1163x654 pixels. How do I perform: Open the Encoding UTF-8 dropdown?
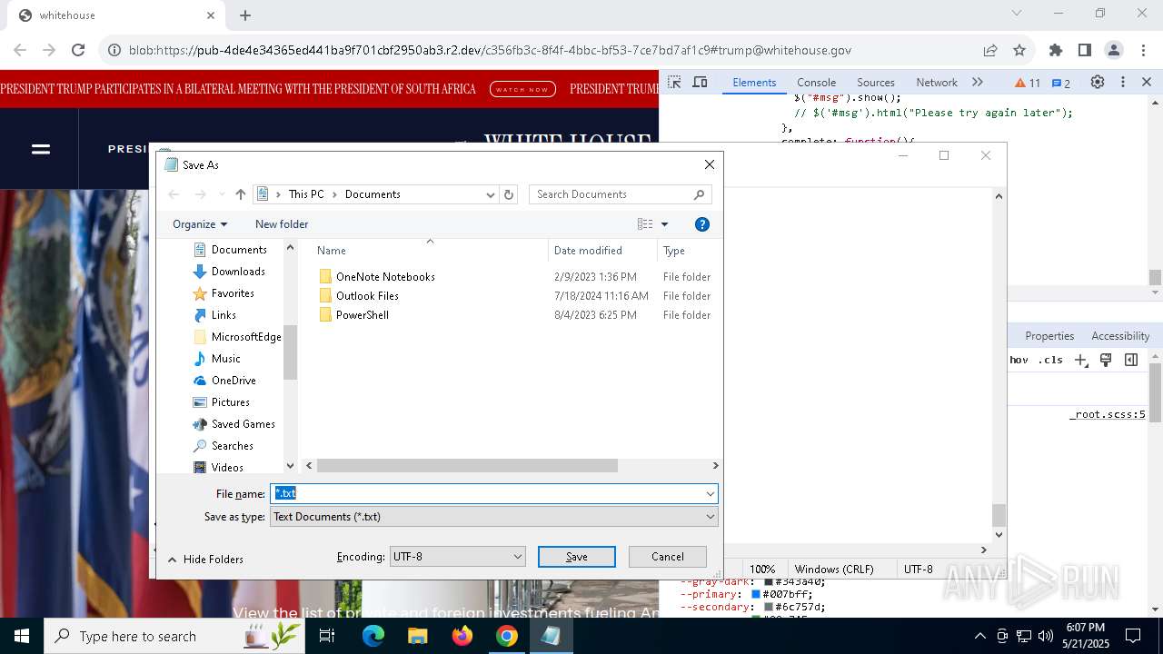click(457, 557)
